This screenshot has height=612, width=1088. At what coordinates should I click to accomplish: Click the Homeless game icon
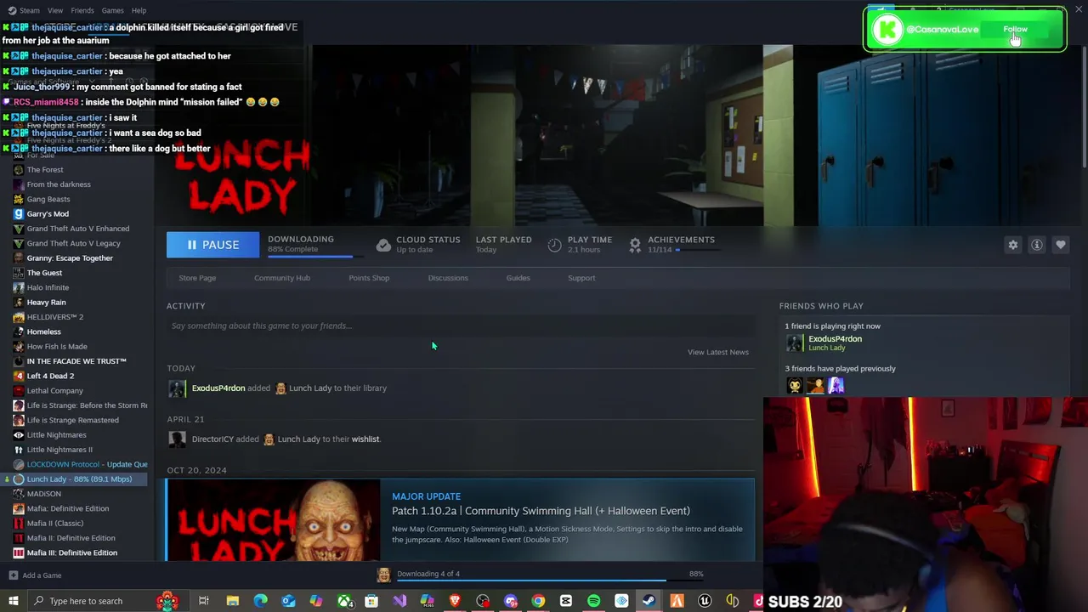19,332
